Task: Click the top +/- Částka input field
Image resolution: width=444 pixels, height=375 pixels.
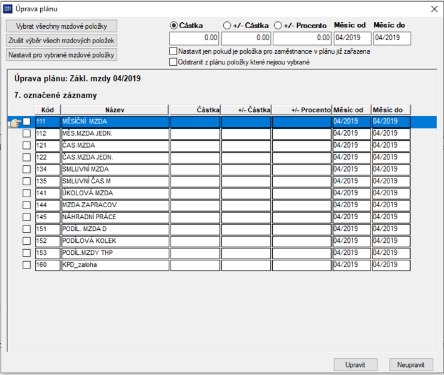Action: click(246, 38)
